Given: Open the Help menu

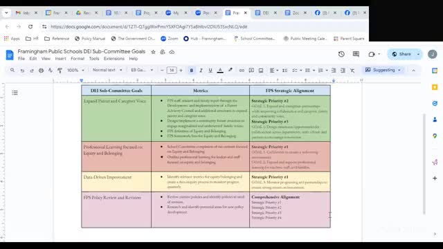Looking at the screenshot, I should click(134, 59).
